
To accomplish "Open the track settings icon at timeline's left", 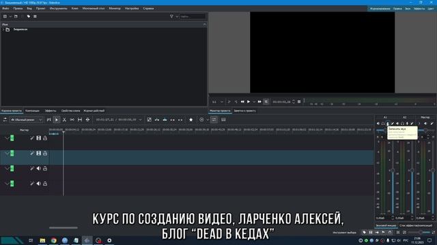I will (x=5, y=120).
